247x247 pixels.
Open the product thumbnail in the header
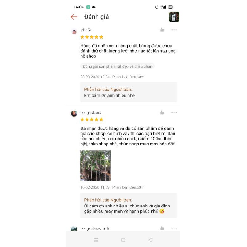[174, 17]
